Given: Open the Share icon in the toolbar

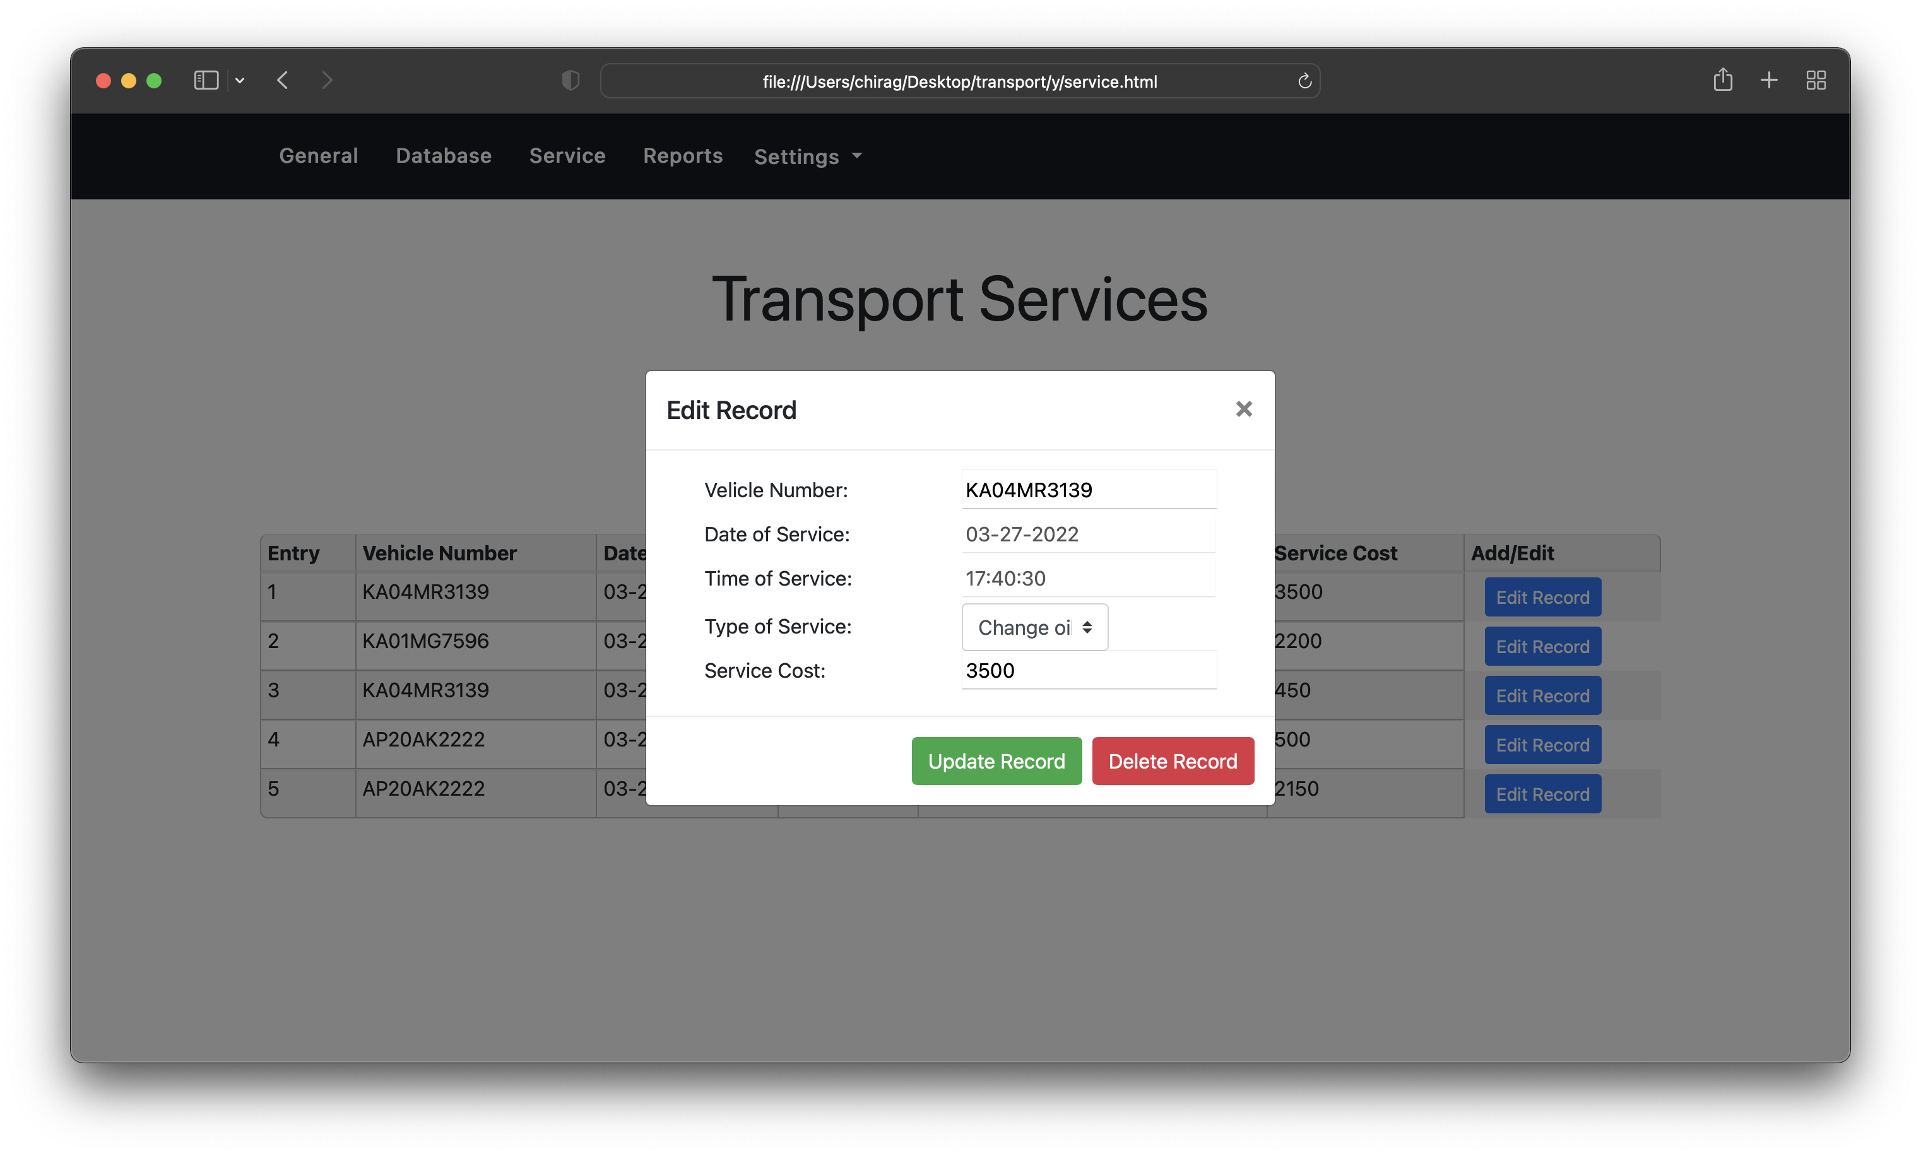Looking at the screenshot, I should coord(1722,80).
